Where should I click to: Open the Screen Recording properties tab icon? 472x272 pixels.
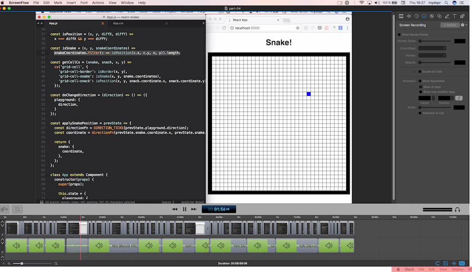425,16
